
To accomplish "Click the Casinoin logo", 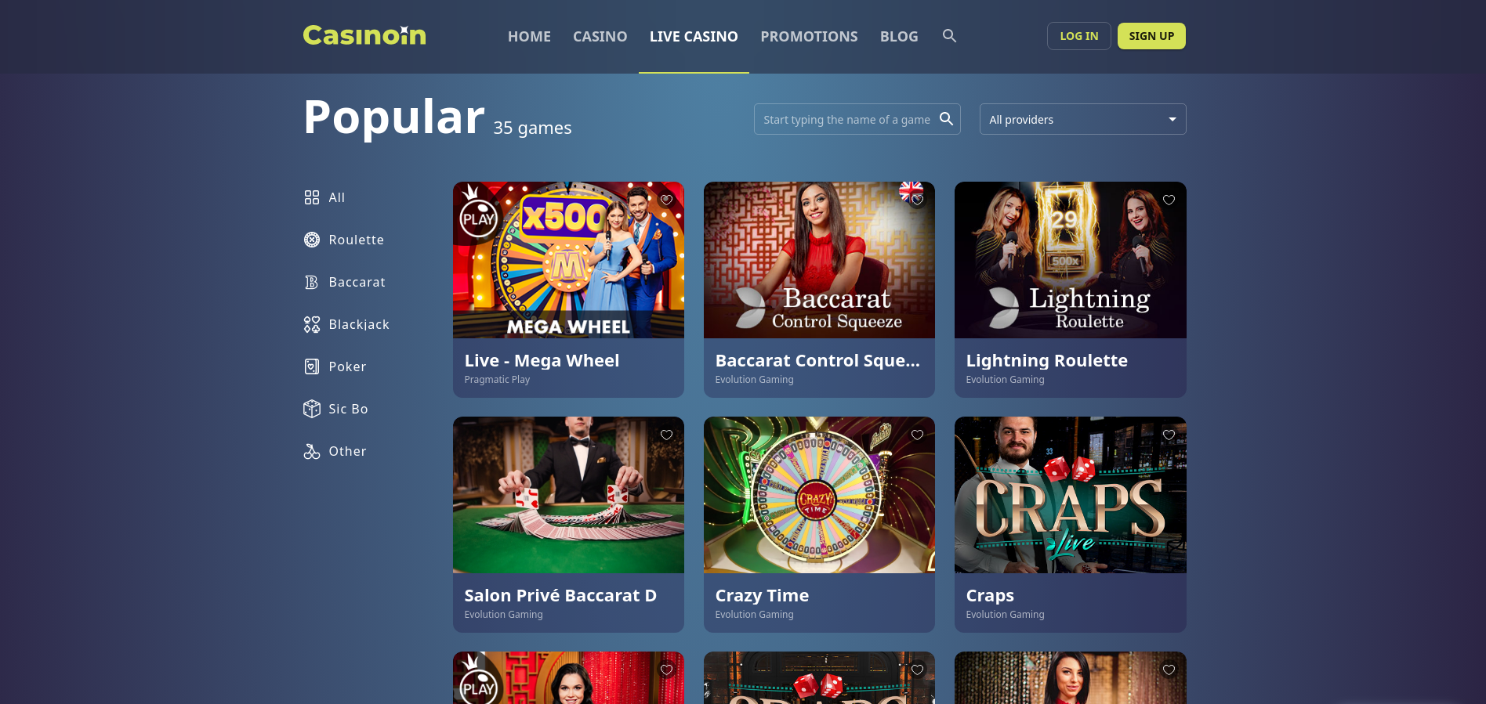I will click(364, 35).
